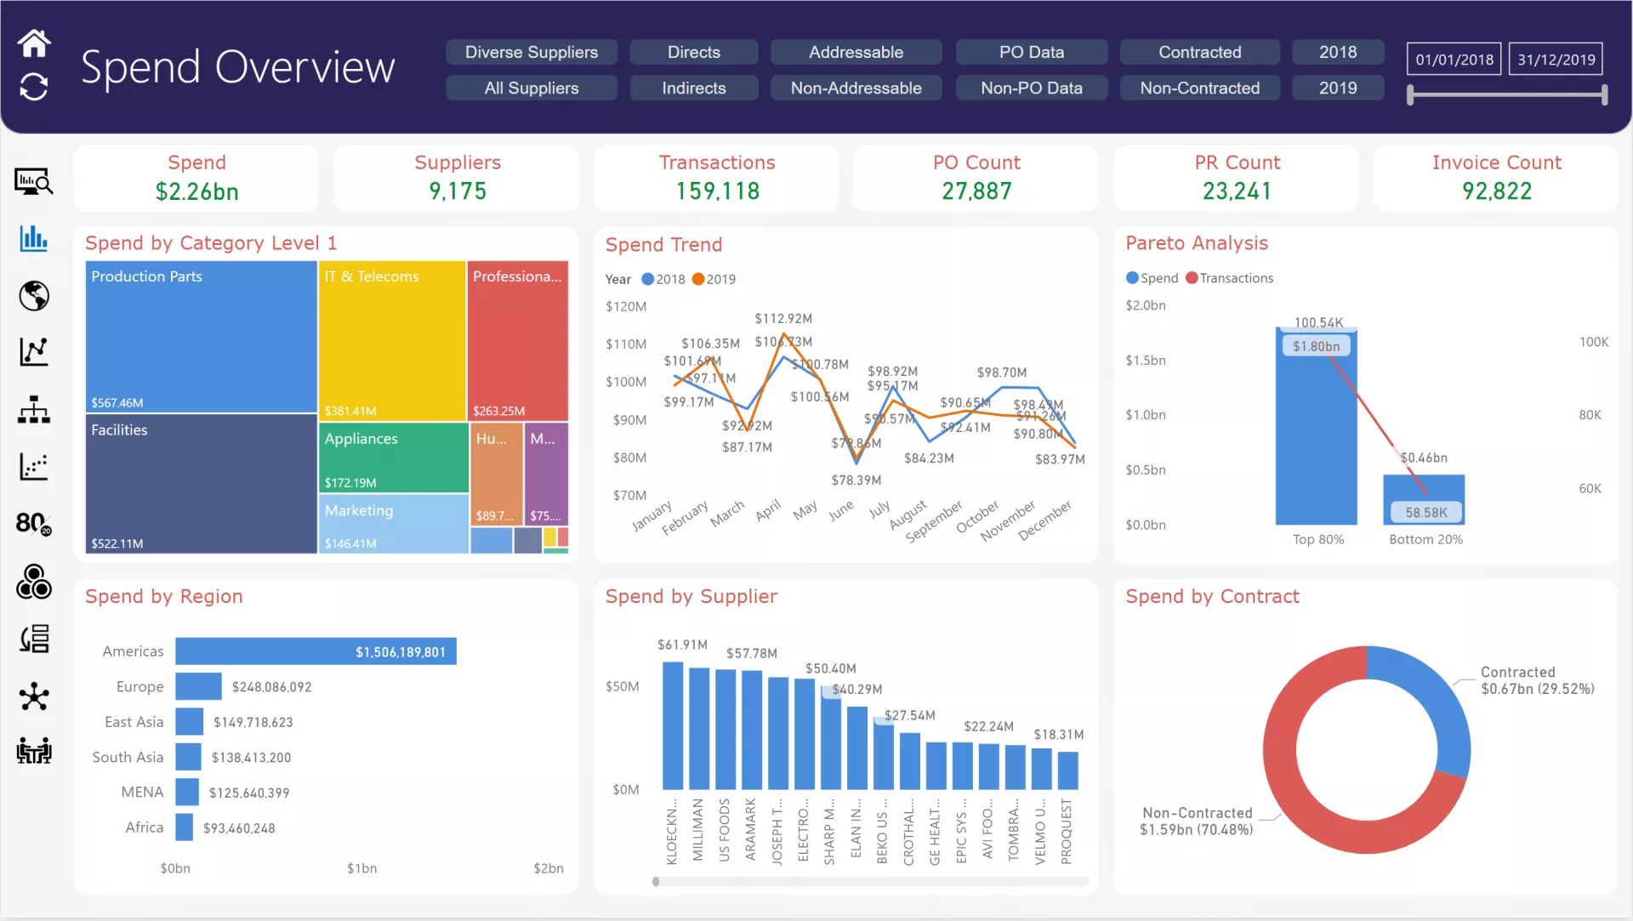
Task: Select the highlighted bar chart page icon
Action: coord(34,239)
